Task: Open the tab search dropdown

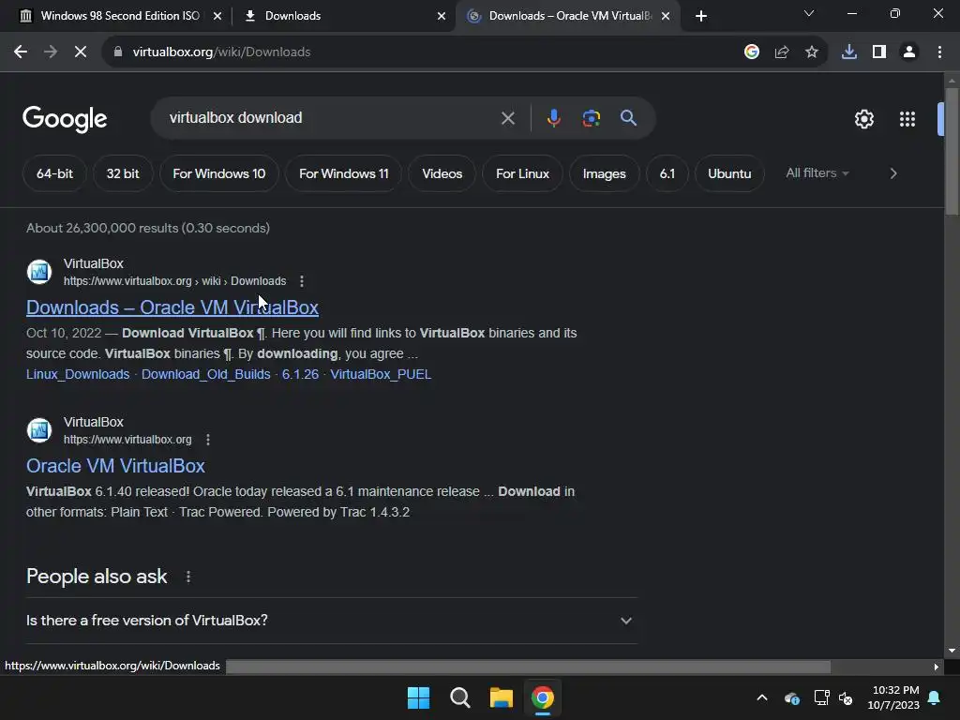Action: pyautogui.click(x=808, y=14)
